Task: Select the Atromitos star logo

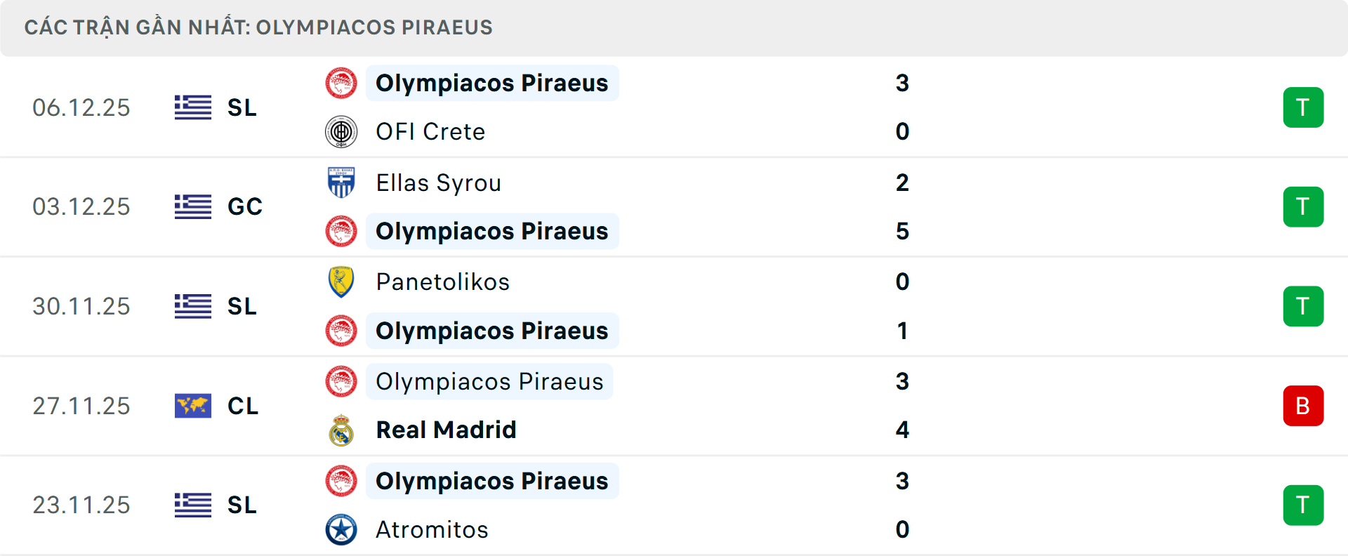Action: 341,530
